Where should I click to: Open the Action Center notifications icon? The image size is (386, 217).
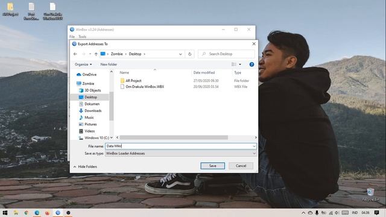point(376,213)
